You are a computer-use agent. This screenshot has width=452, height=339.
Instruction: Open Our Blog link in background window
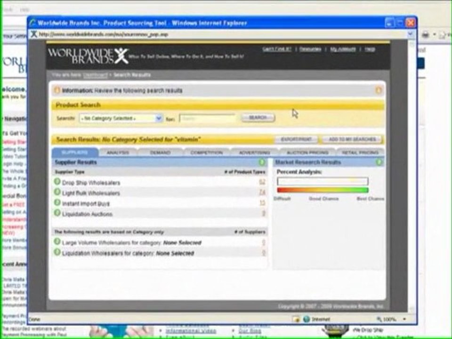click(250, 331)
